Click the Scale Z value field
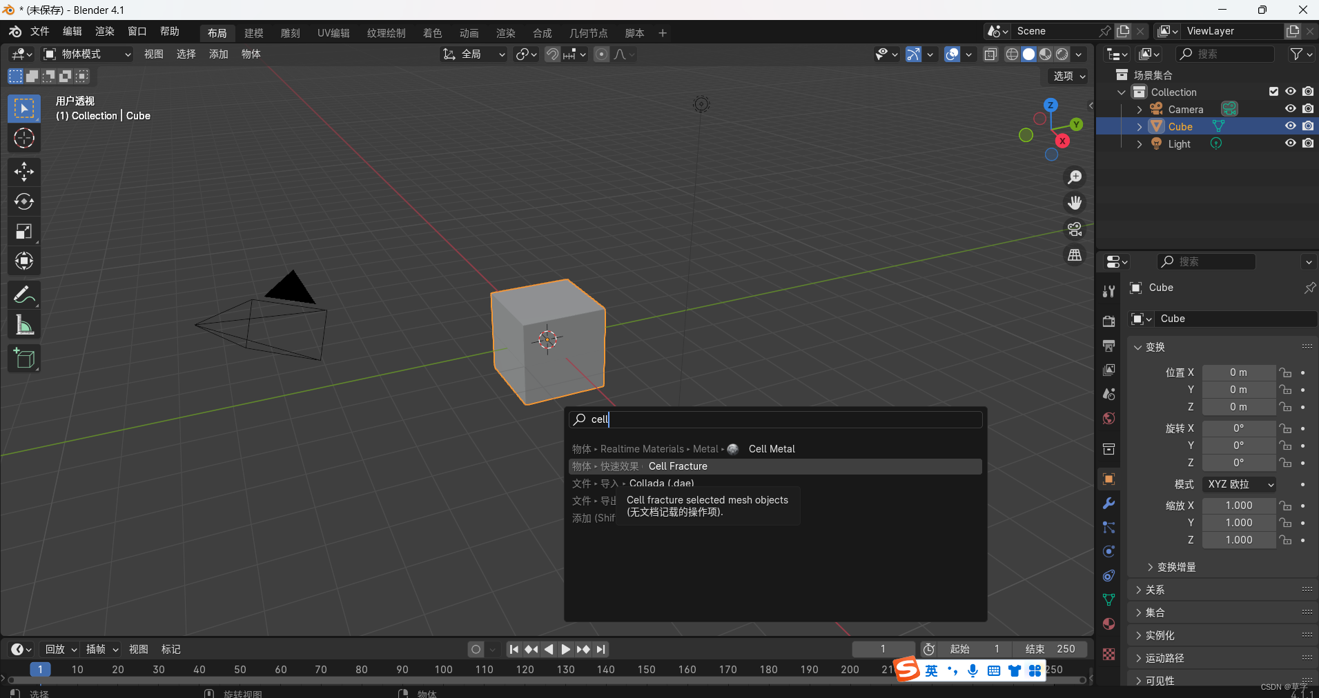This screenshot has width=1319, height=698. (x=1239, y=540)
